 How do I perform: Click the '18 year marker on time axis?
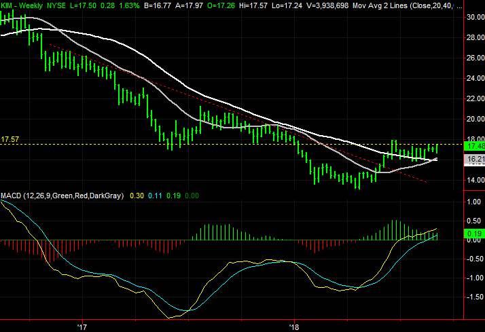click(294, 325)
